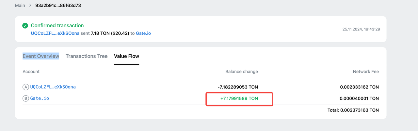418x131 pixels.
Task: Click the Total 0.002373163 TON fee
Action: tap(353, 110)
